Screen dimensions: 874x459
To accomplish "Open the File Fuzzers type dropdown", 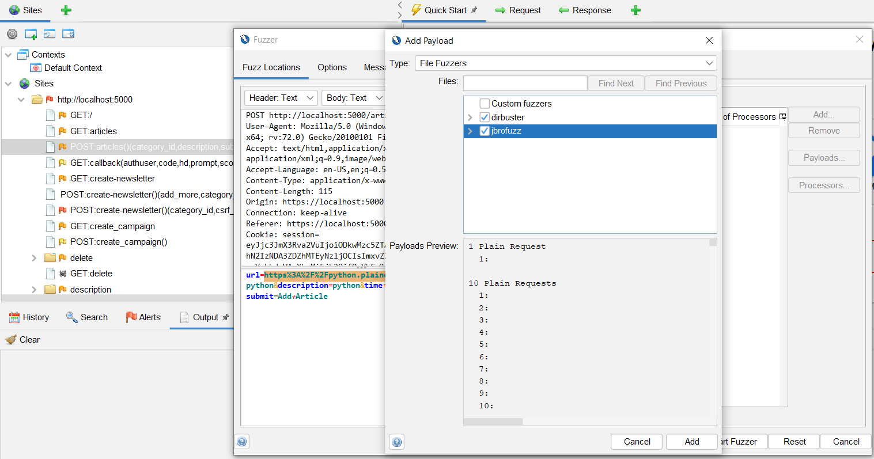I will 710,63.
